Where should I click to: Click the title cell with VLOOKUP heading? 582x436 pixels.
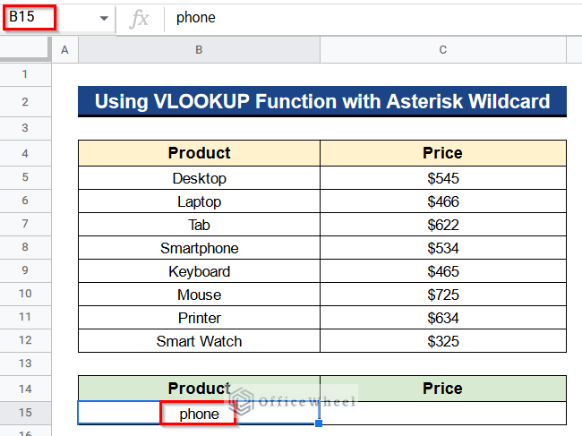click(x=322, y=101)
